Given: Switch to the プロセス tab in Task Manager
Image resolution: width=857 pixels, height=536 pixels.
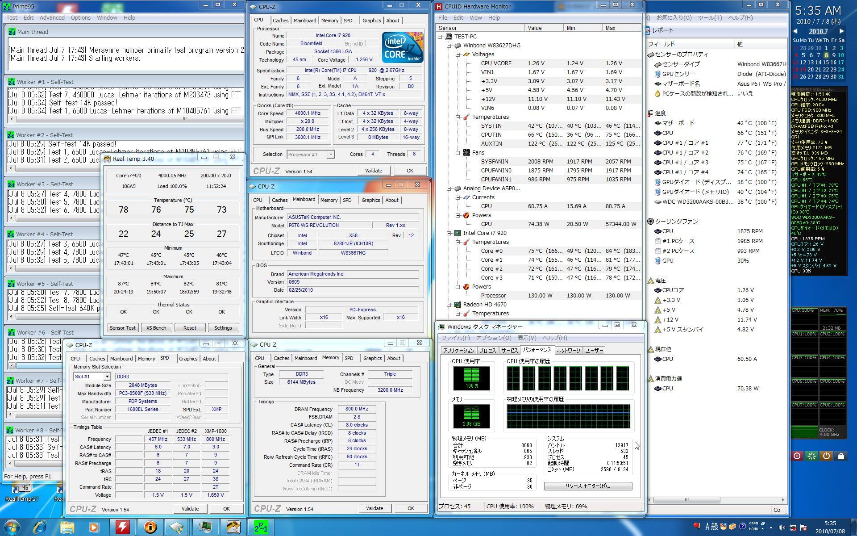Looking at the screenshot, I should coord(487,351).
